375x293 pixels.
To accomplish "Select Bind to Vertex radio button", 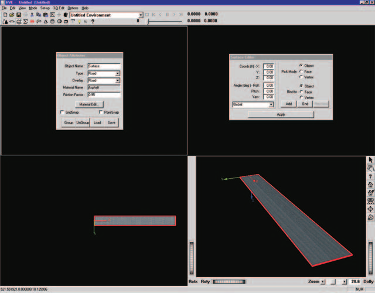I will click(x=301, y=97).
